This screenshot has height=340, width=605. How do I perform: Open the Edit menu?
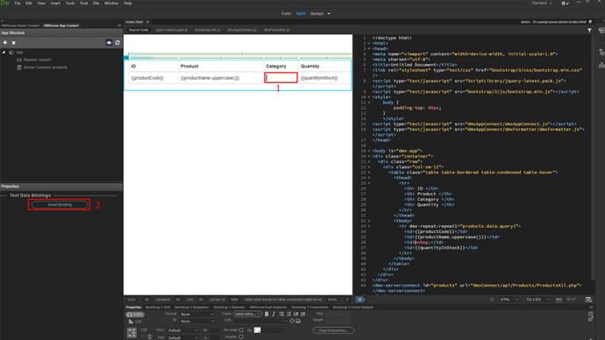click(x=29, y=4)
